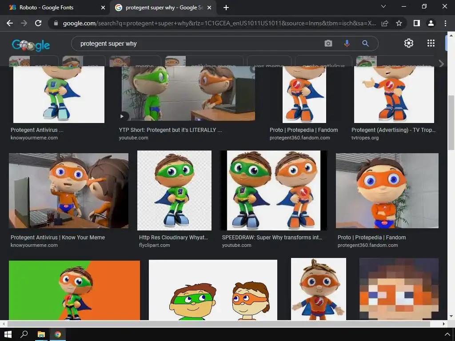Open Proto Protepedia orange hero thumbnail

304,95
